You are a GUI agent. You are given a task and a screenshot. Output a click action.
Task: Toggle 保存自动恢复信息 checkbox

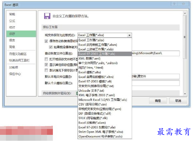click(x=46, y=41)
